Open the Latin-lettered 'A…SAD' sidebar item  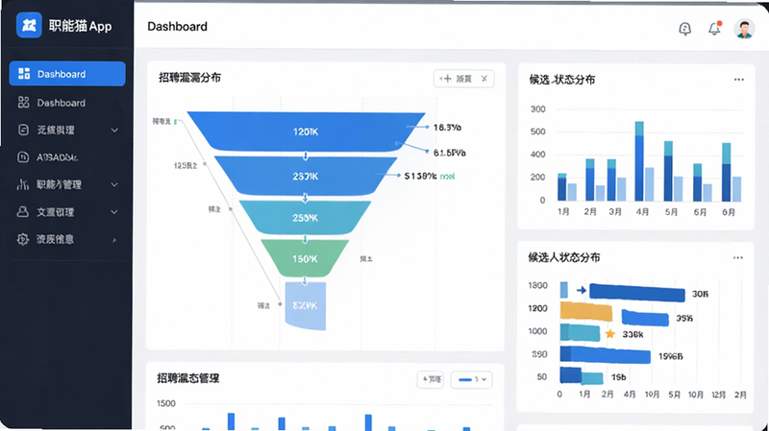[x=57, y=157]
